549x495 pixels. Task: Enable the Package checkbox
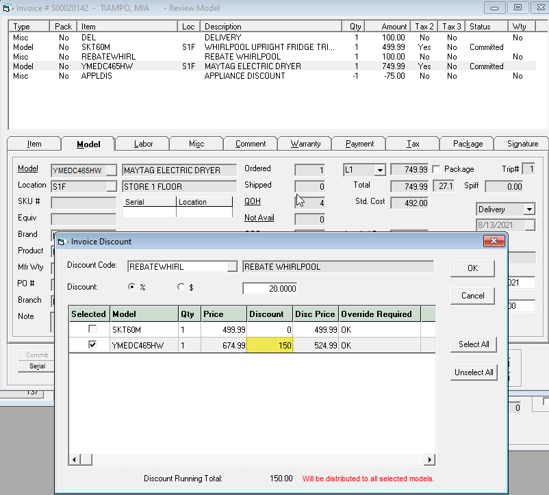436,169
